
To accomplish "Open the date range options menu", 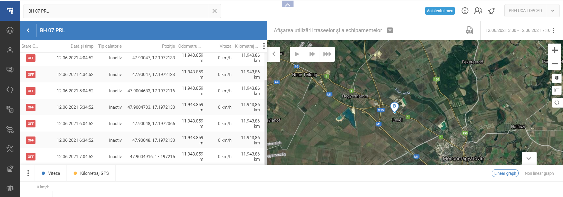I will 553,30.
